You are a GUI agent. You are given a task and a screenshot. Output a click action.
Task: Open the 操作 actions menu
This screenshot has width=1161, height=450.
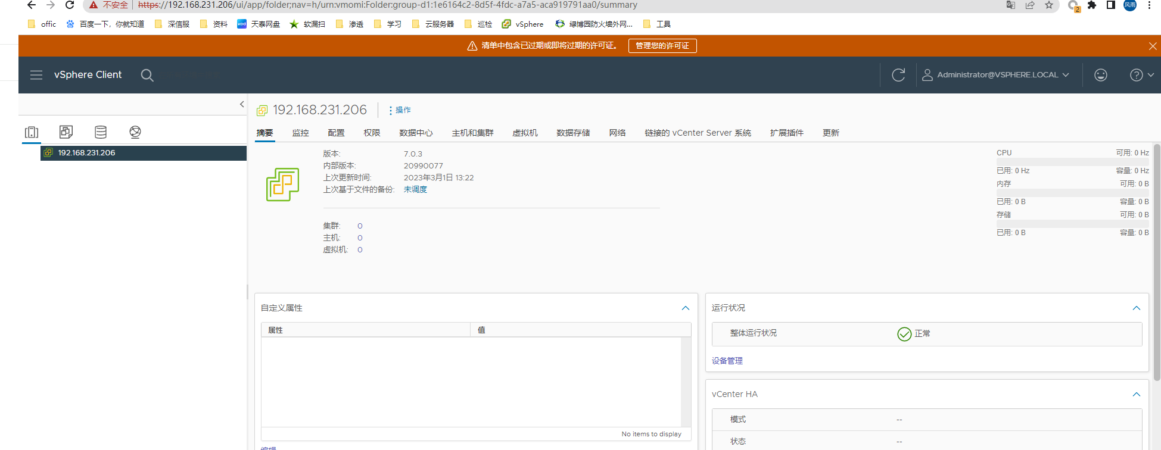400,110
